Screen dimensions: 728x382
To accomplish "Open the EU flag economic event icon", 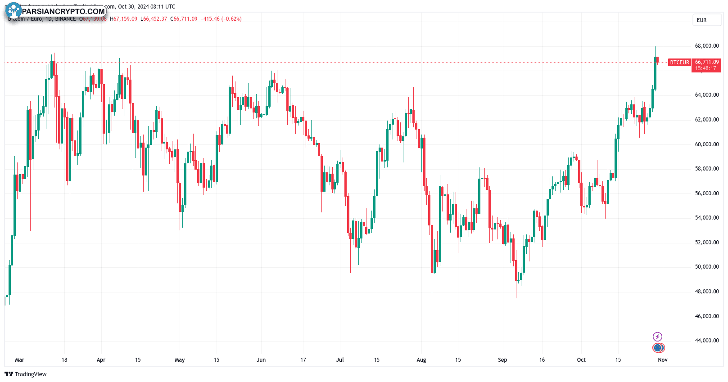I will pos(658,348).
